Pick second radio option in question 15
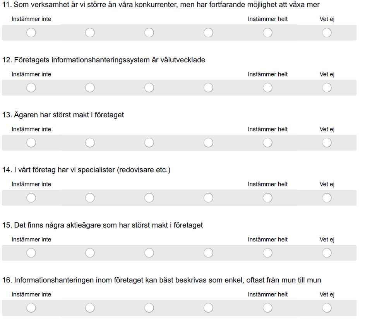365x320 pixels. click(x=90, y=253)
